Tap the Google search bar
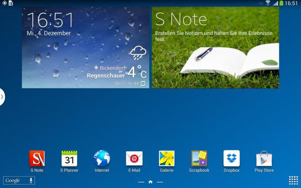 pyautogui.click(x=19, y=180)
